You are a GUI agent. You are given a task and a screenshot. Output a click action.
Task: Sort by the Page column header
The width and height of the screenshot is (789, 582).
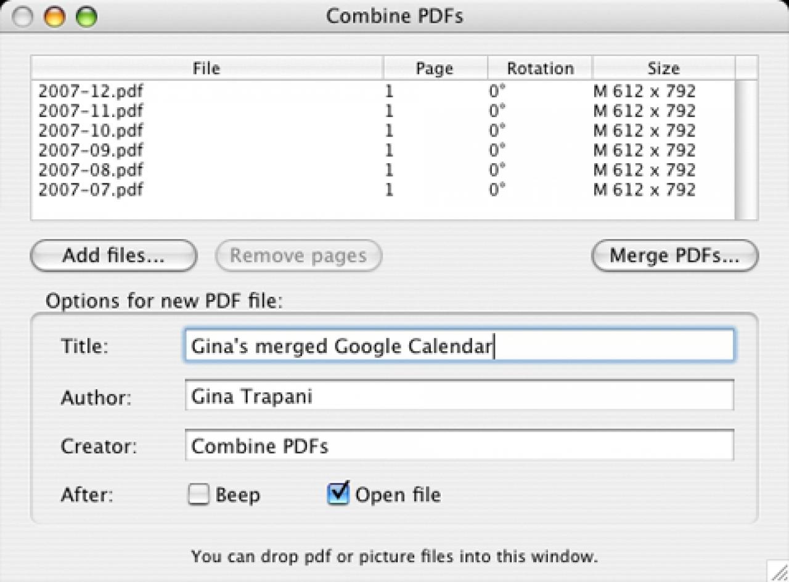click(x=435, y=68)
